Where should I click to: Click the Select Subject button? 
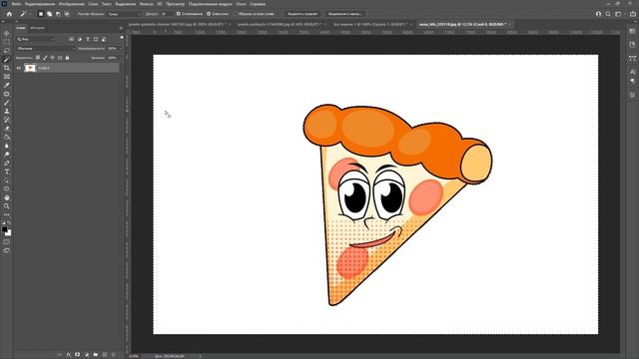pyautogui.click(x=303, y=14)
